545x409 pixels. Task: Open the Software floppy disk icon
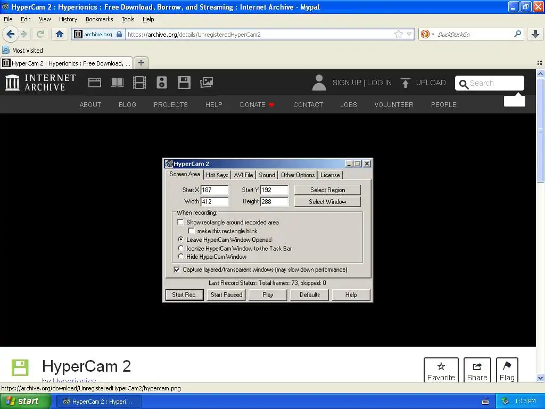coord(184,83)
